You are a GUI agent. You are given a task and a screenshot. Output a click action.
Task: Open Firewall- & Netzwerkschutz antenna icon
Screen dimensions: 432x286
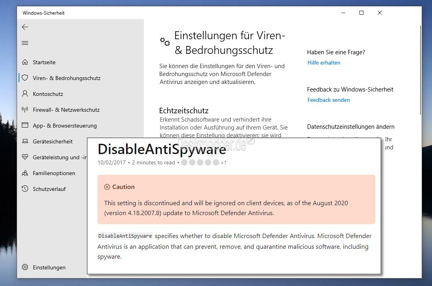[25, 110]
